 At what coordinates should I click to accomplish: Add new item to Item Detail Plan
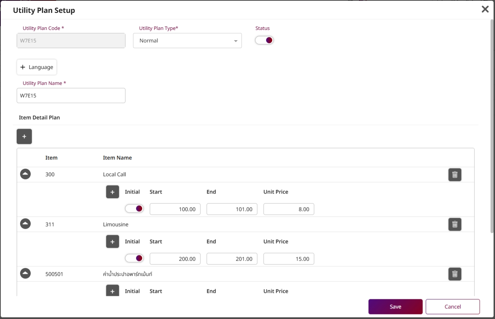pos(24,136)
